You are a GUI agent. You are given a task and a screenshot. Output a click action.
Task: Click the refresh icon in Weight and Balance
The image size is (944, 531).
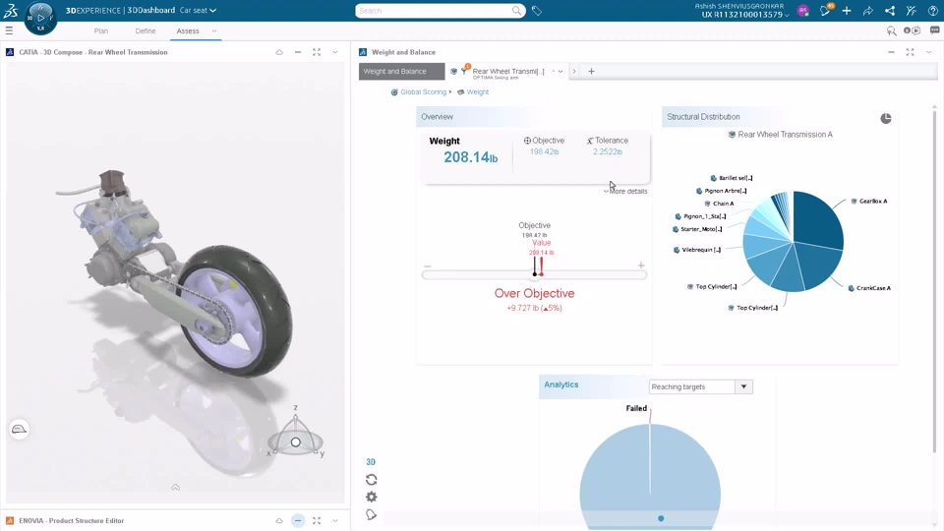coord(371,480)
